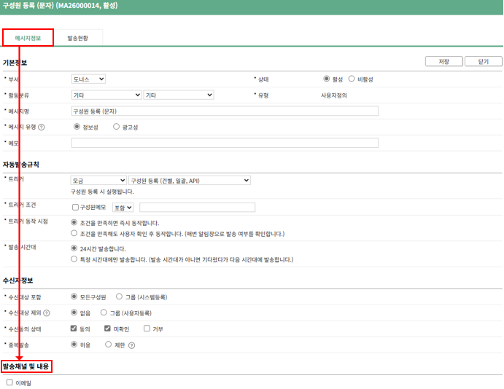Viewport: 504px width, 389px height.
Task: Select 제한 for 중복발송
Action: click(109, 345)
